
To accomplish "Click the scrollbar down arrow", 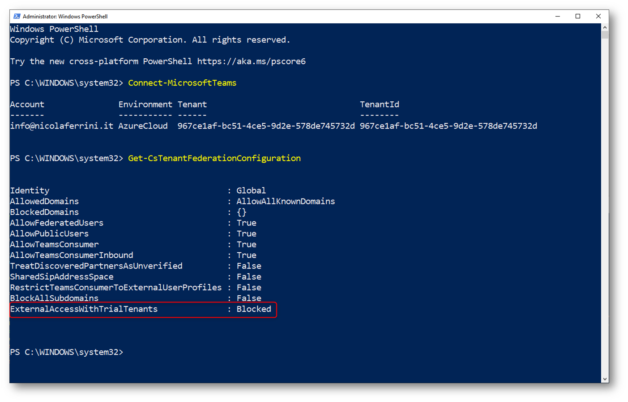I will tap(605, 379).
